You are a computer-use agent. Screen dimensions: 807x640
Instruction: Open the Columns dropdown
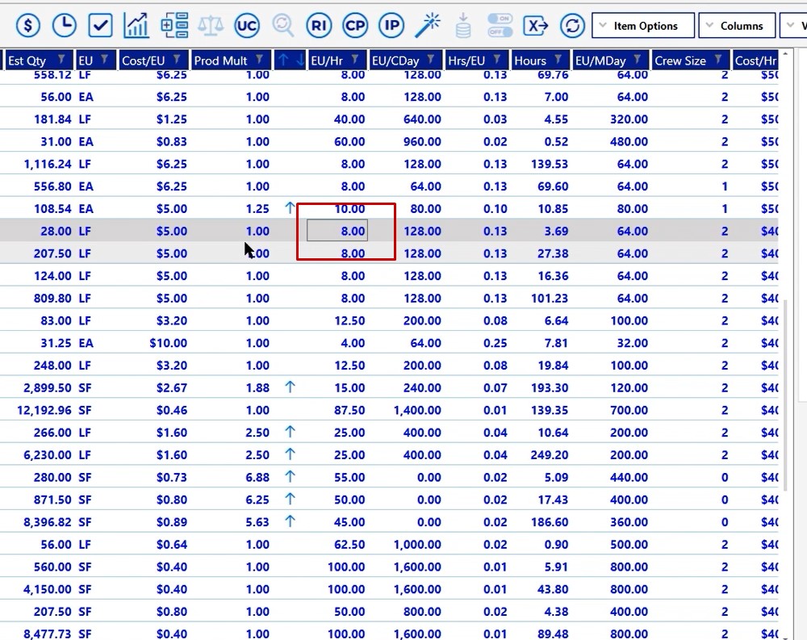[x=736, y=26]
